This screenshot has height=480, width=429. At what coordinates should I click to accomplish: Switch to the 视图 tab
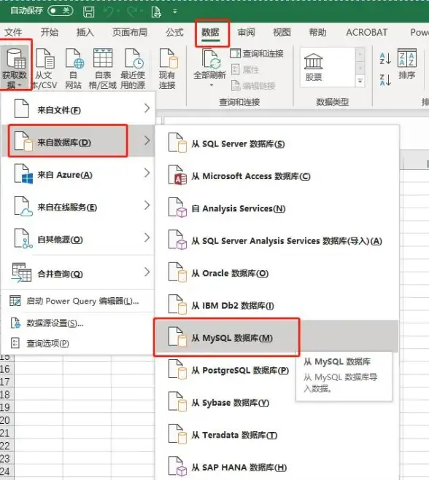tap(282, 32)
